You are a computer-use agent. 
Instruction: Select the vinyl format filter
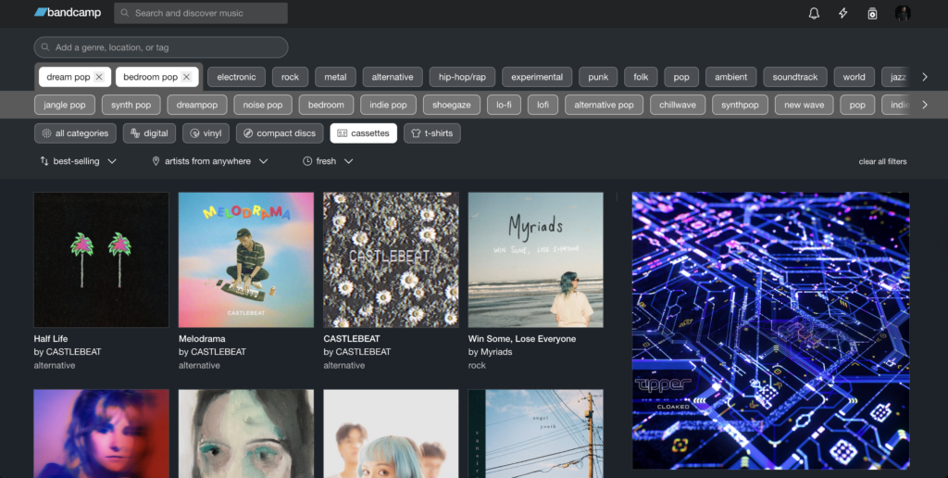tap(206, 133)
